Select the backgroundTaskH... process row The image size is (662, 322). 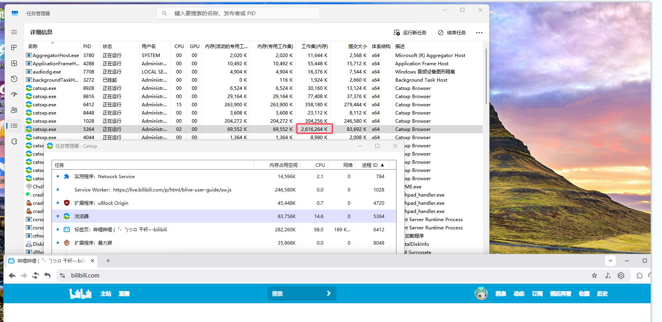click(x=254, y=80)
